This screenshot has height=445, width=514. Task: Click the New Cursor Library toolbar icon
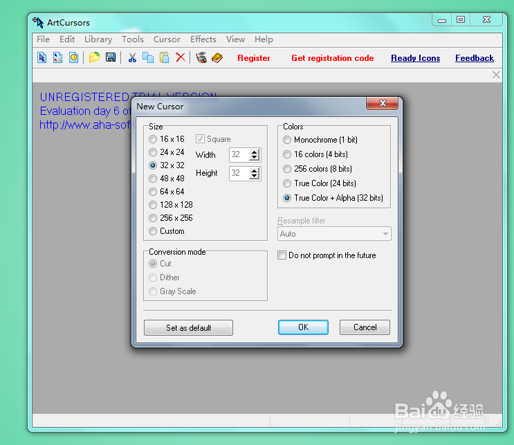click(57, 57)
